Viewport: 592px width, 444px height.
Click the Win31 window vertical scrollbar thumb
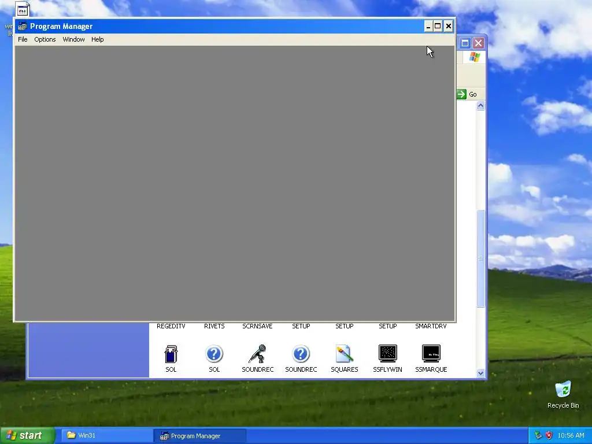click(x=480, y=258)
